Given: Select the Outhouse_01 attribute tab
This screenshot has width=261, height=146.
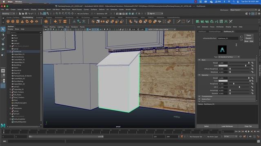Looking at the screenshot, I should 228,32.
